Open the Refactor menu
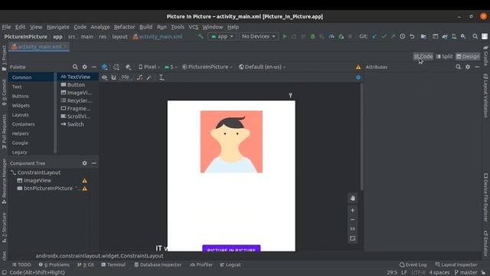Viewport: 490px width, 276px height. [x=124, y=27]
